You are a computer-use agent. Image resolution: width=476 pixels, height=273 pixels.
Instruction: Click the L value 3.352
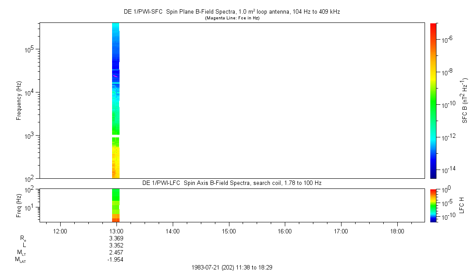pos(116,245)
